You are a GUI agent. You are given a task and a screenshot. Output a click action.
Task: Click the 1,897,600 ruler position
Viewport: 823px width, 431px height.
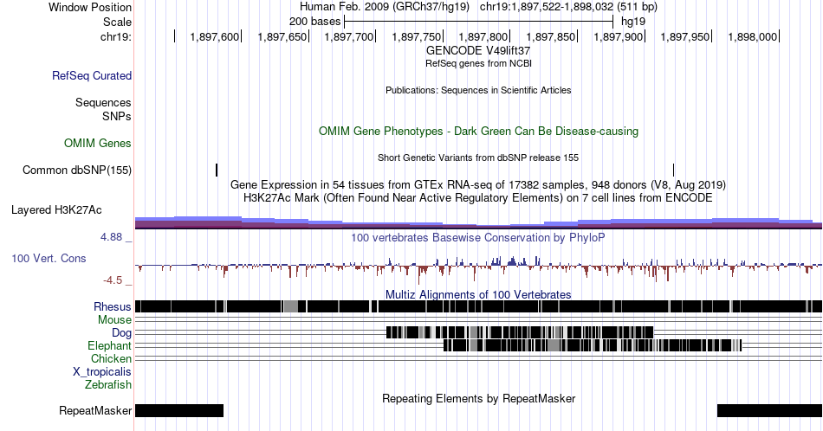coord(215,36)
